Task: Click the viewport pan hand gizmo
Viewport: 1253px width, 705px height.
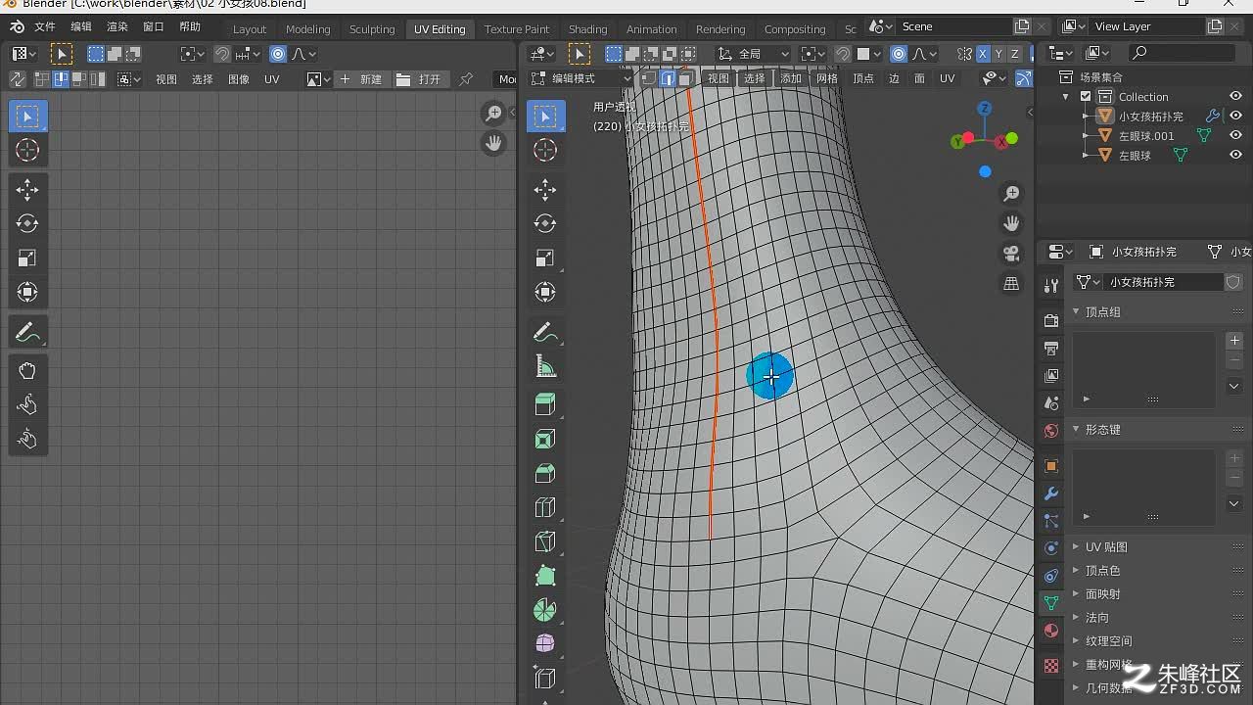Action: pos(1011,223)
